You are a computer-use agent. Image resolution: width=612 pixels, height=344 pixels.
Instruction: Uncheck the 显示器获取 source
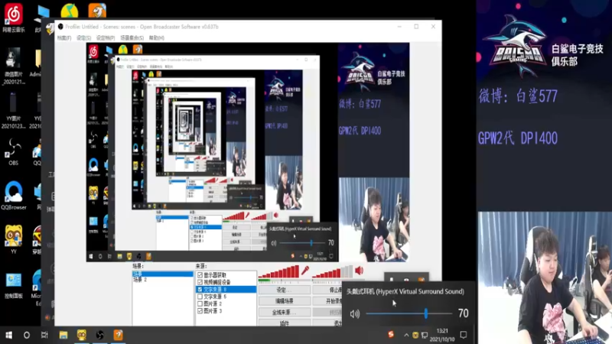click(200, 275)
